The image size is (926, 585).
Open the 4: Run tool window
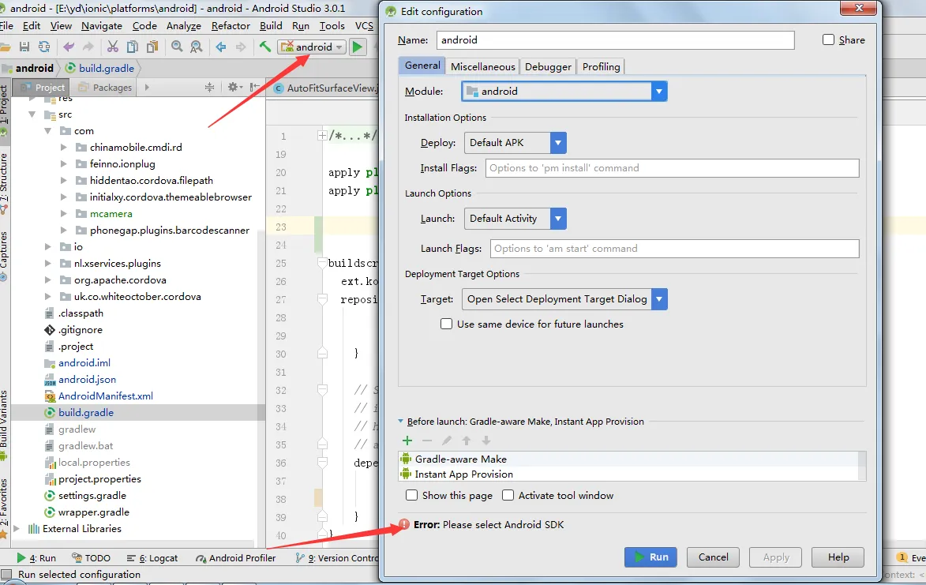click(36, 558)
